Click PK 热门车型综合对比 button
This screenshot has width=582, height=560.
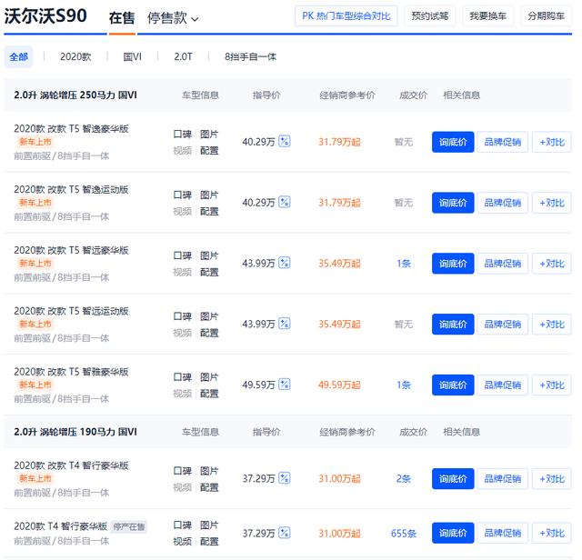pyautogui.click(x=346, y=16)
